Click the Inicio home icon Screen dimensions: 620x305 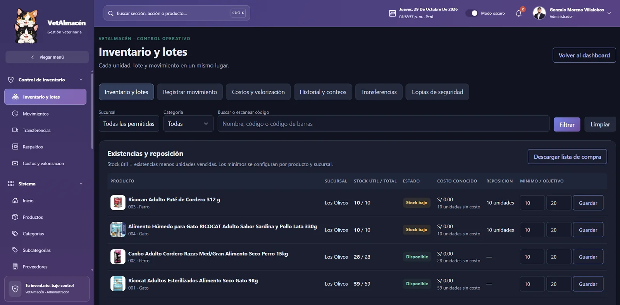coord(15,201)
